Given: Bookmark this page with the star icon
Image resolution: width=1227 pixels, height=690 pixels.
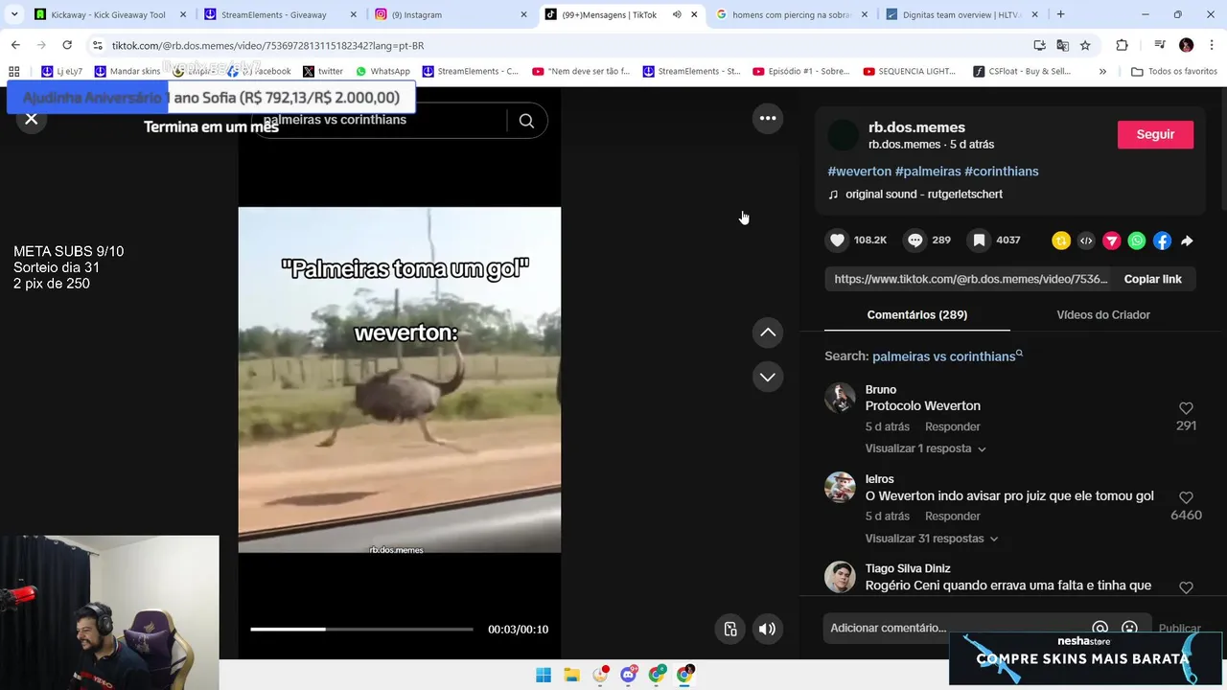Looking at the screenshot, I should point(1085,45).
